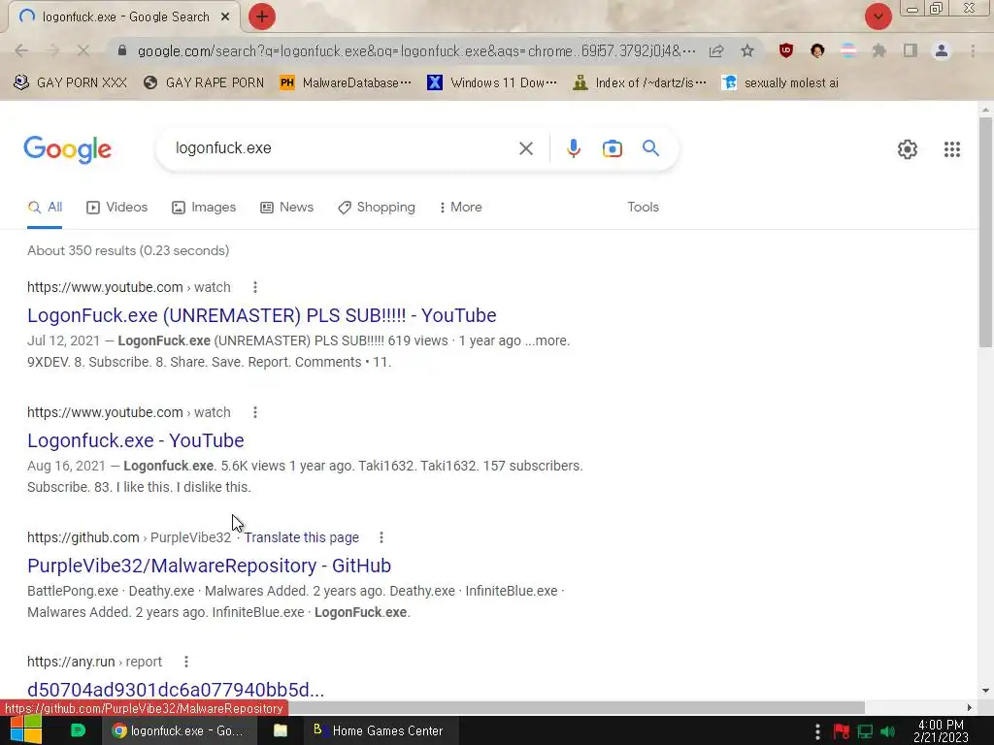Viewport: 994px width, 745px height.
Task: Go back to the previous page
Action: point(21,50)
